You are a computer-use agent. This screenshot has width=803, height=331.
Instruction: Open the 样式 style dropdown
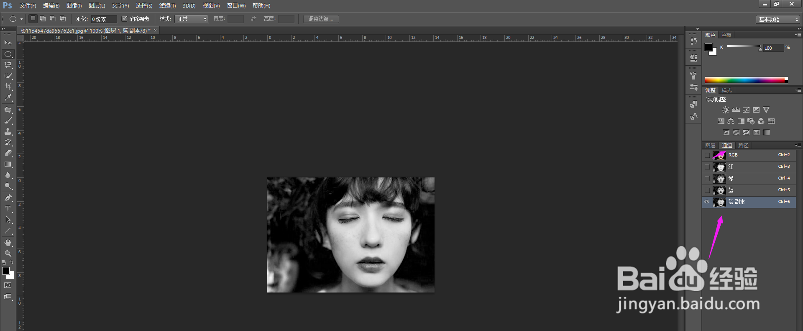pos(191,19)
